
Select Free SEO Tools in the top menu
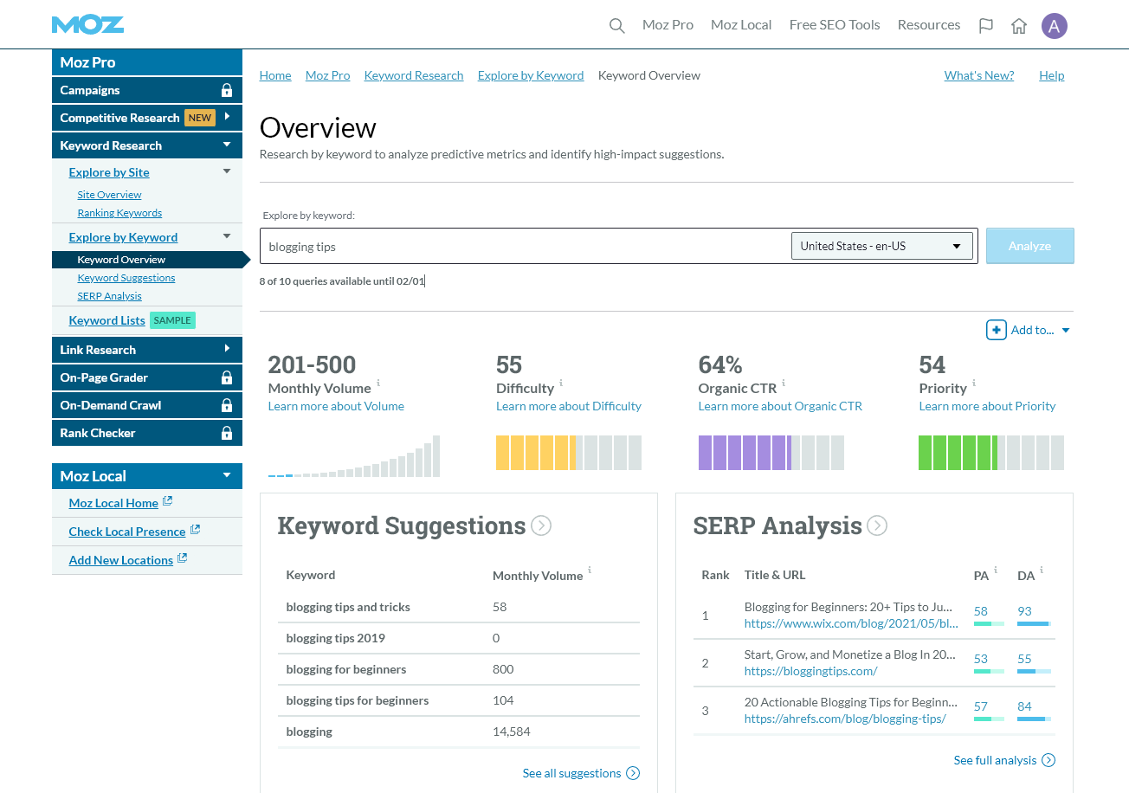click(834, 25)
